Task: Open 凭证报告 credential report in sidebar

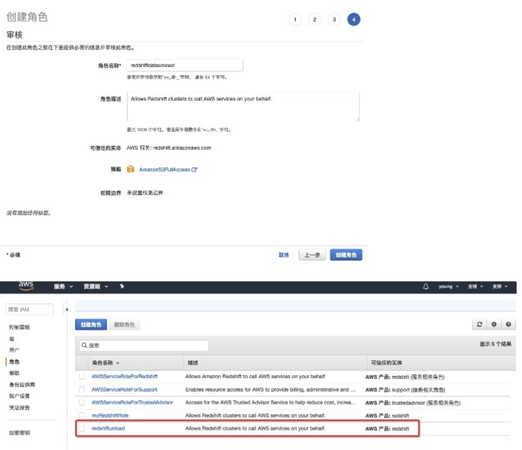Action: 19,408
